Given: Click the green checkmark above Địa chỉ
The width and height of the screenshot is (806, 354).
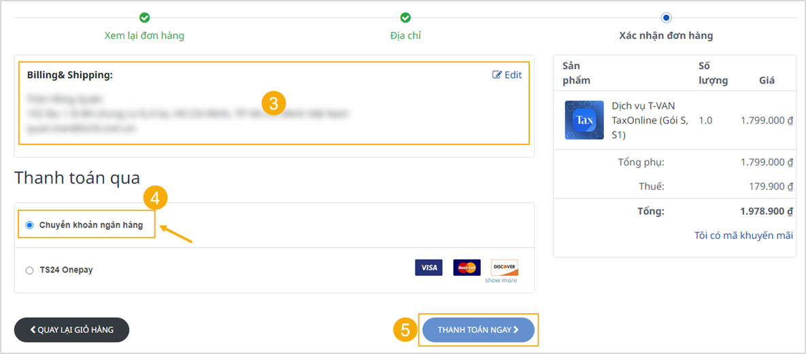Looking at the screenshot, I should tap(405, 18).
